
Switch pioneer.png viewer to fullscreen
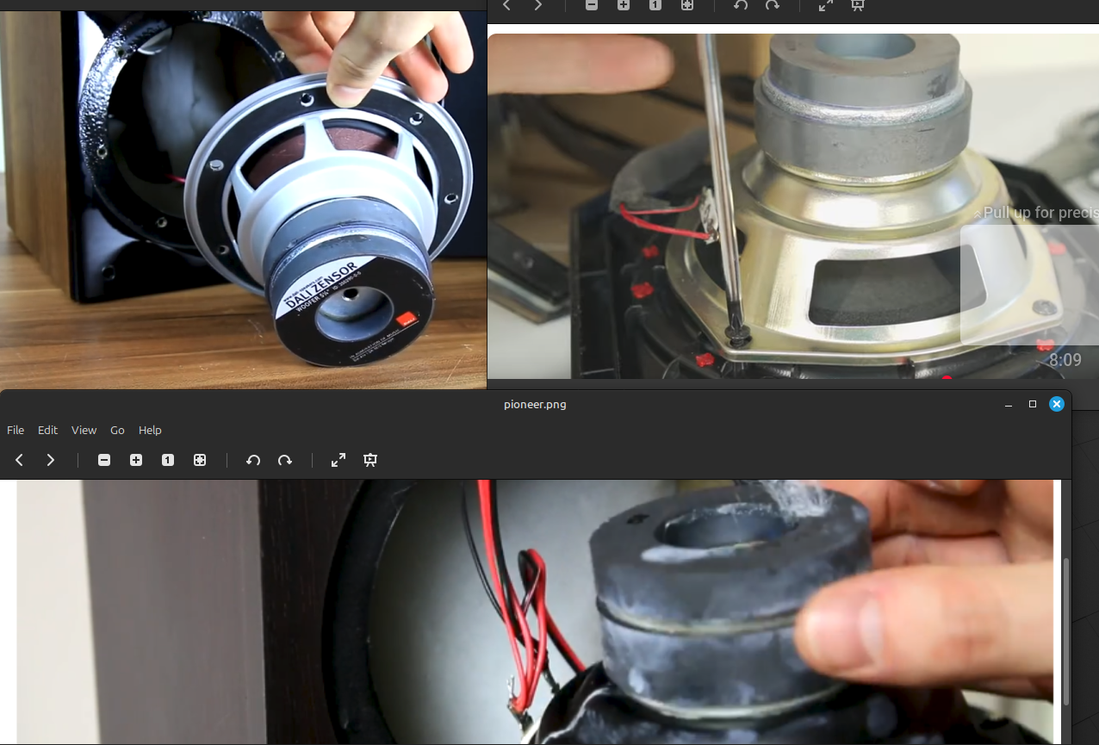click(338, 460)
